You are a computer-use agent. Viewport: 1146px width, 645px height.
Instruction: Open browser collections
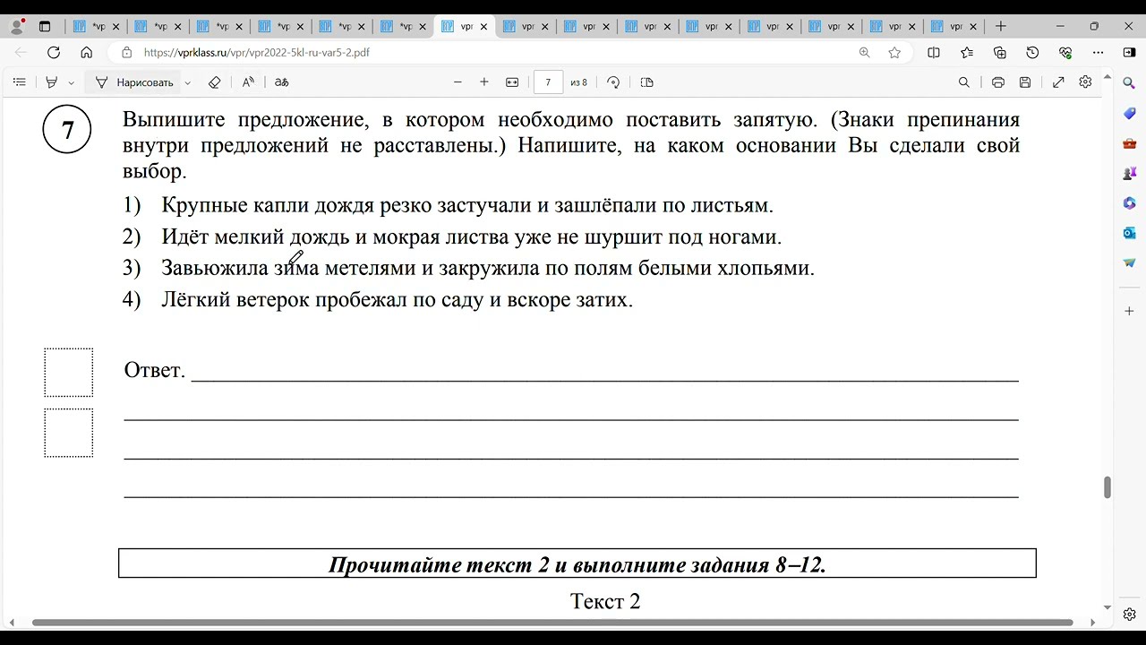(x=1000, y=53)
